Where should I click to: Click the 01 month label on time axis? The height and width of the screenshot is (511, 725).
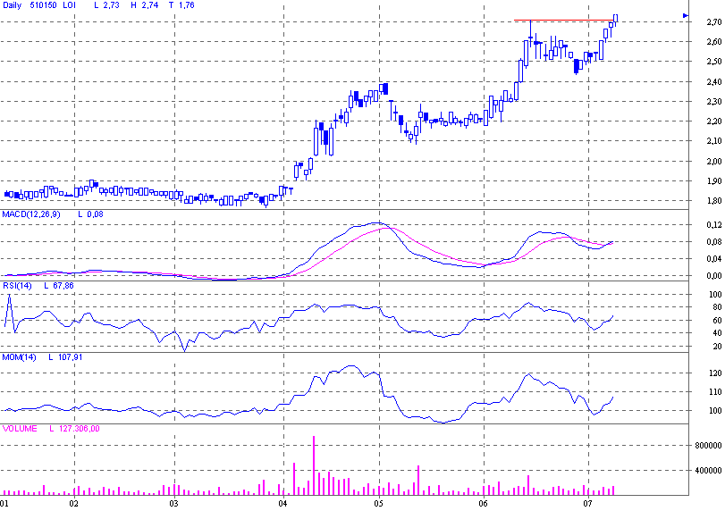point(5,504)
